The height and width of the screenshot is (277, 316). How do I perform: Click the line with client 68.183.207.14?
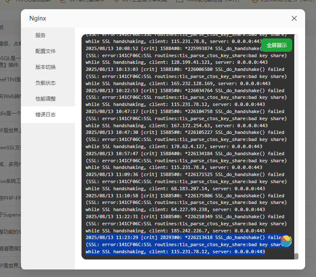(175, 189)
